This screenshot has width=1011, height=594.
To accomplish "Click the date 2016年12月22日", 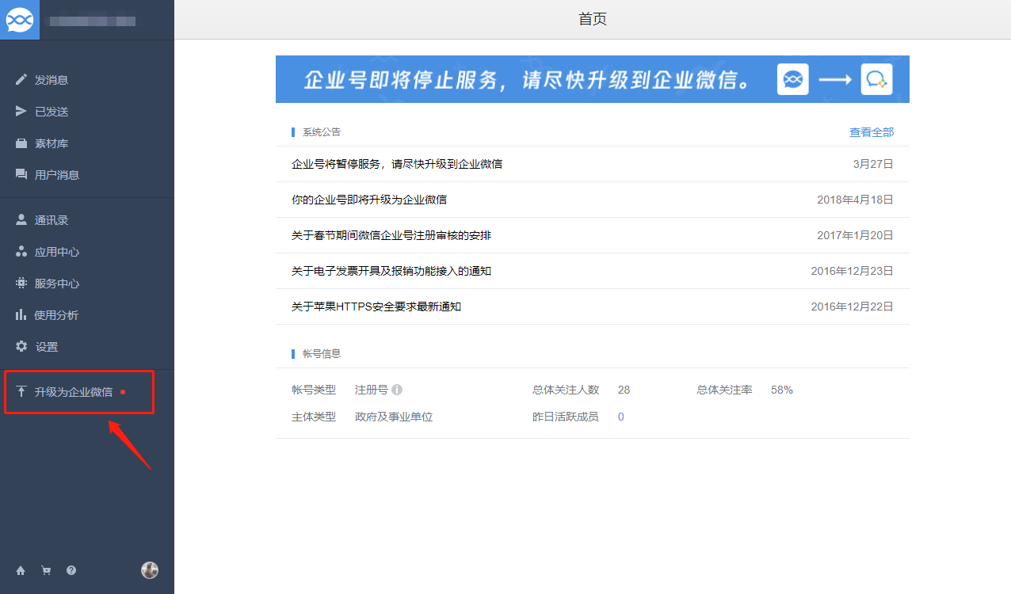I will pos(853,307).
